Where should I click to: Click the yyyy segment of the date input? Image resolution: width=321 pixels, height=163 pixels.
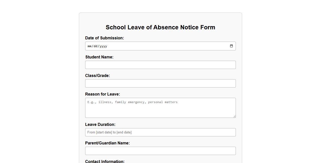point(103,46)
